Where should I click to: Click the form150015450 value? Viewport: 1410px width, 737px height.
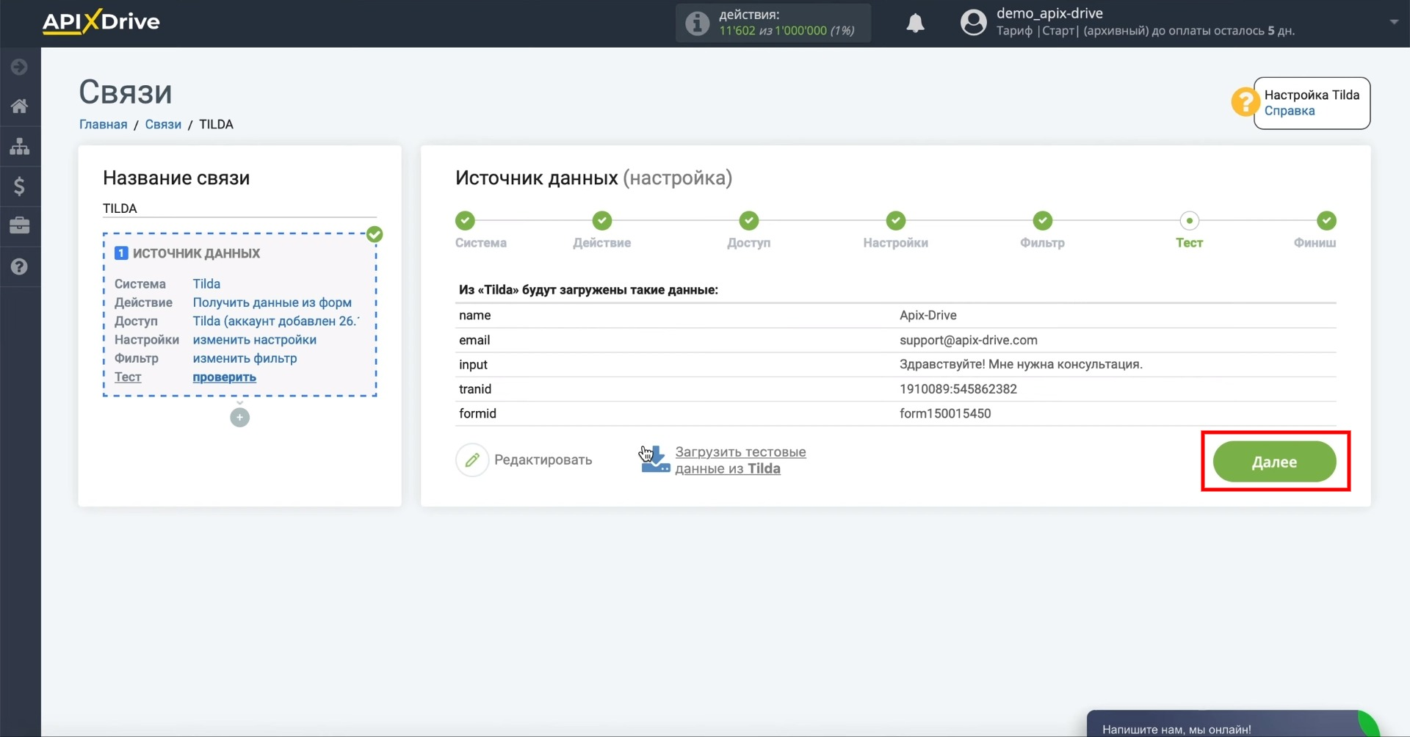945,414
